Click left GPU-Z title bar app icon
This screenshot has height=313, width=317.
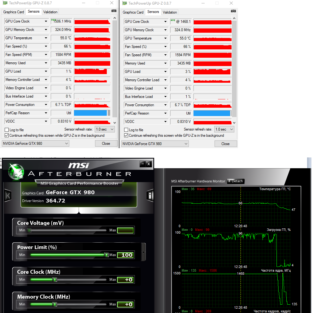coord(5,3)
